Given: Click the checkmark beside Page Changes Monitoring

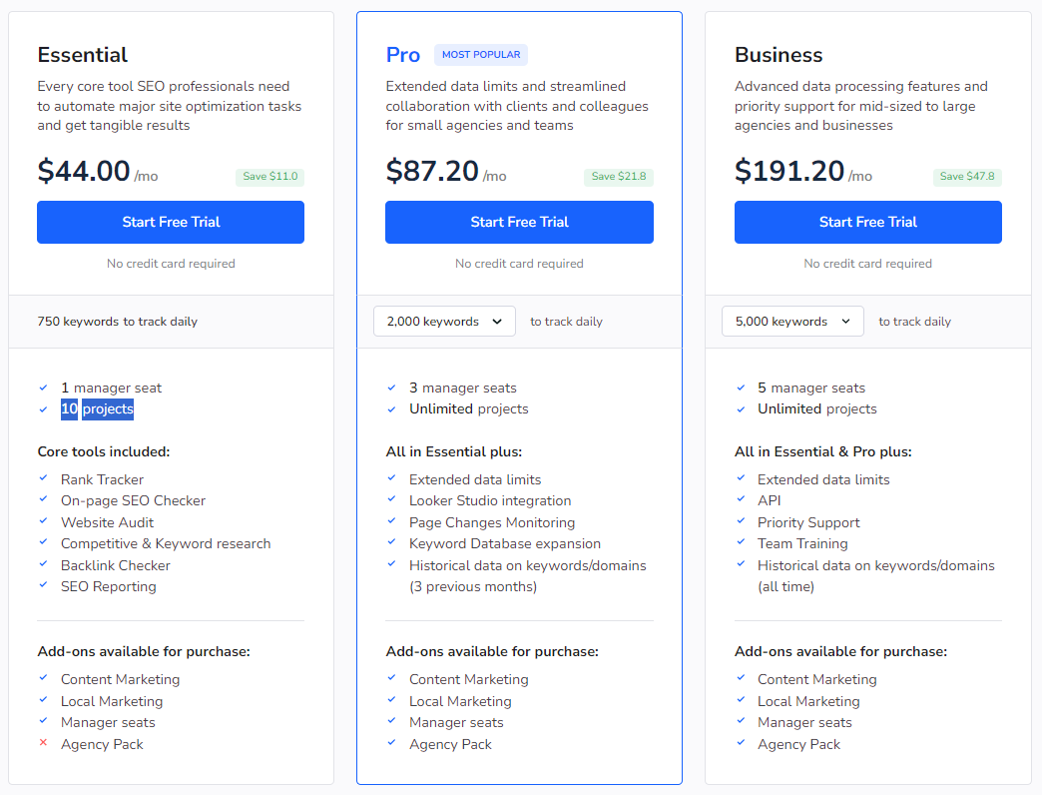Looking at the screenshot, I should [x=391, y=521].
